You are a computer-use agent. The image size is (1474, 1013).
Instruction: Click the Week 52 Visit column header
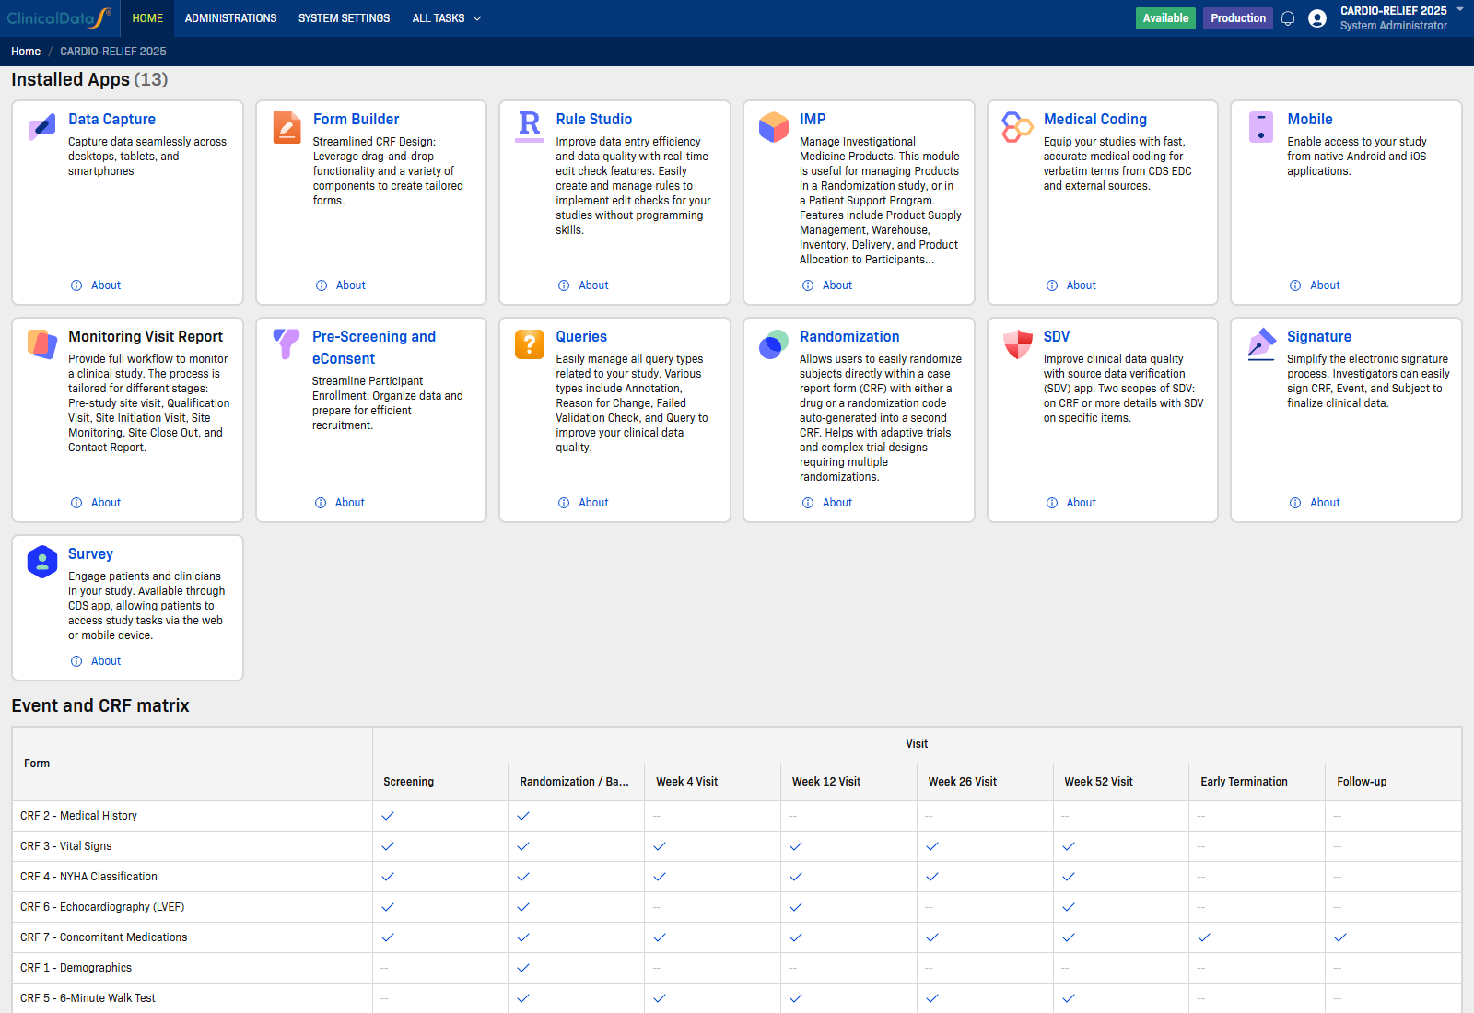[1120, 782]
